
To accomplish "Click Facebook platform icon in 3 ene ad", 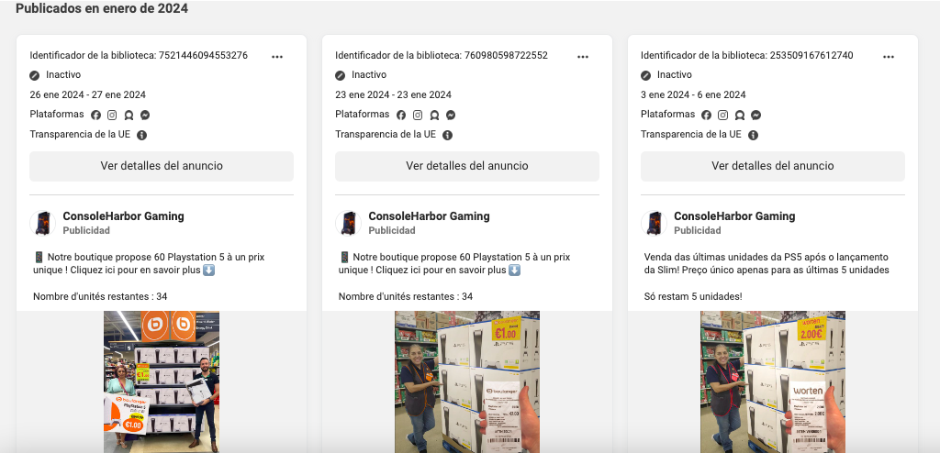I will click(707, 115).
